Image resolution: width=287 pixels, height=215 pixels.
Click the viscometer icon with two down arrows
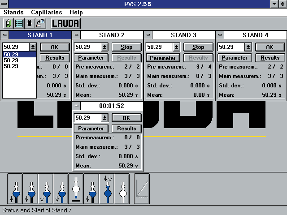click(x=107, y=189)
